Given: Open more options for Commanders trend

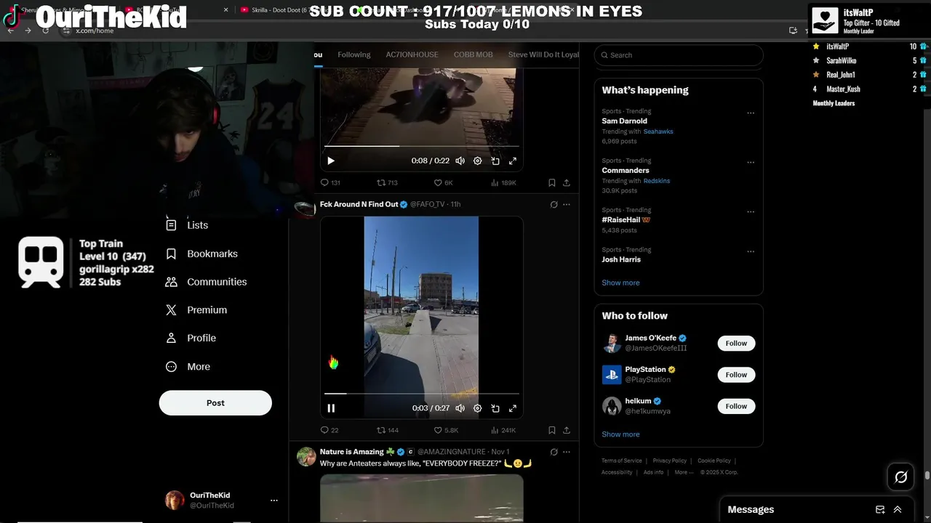Looking at the screenshot, I should point(751,162).
